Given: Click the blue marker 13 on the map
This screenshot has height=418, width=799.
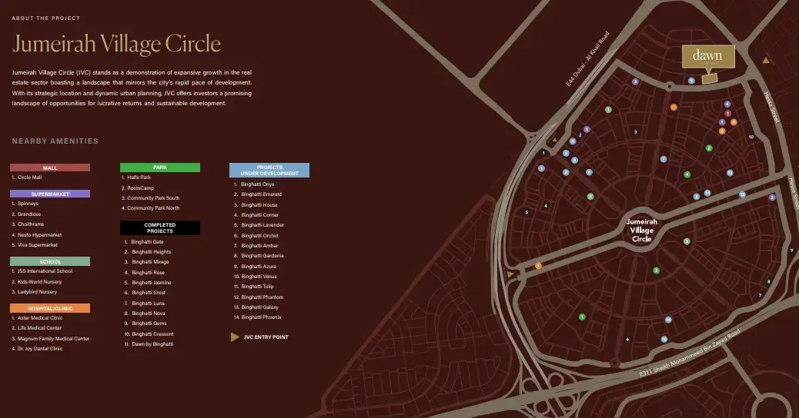Looking at the screenshot, I should coord(730,173).
